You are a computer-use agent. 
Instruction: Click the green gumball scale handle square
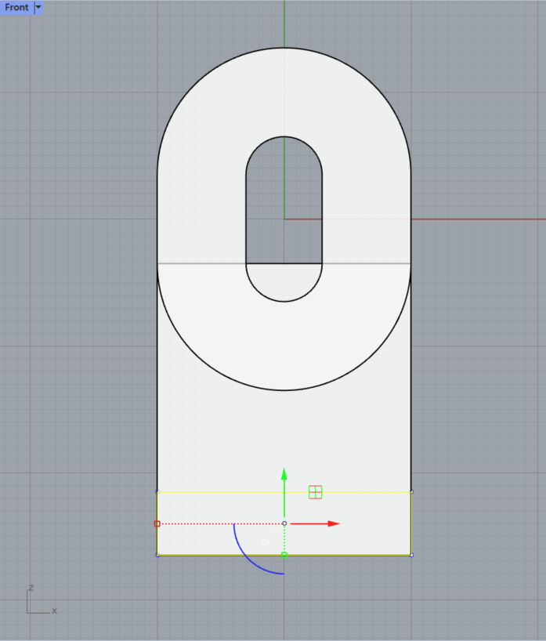point(284,555)
